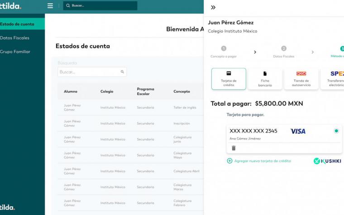Select SPEI Transferencia electrónica method
Image resolution: width=344 pixels, height=215 pixels.
332,79
